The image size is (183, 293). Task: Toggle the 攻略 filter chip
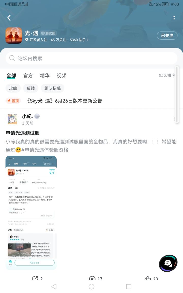[x=13, y=88]
